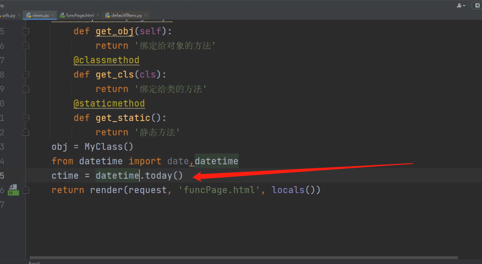Click the horizontal editor scrollbar
Viewport: 482px width, 264px height.
point(243,257)
